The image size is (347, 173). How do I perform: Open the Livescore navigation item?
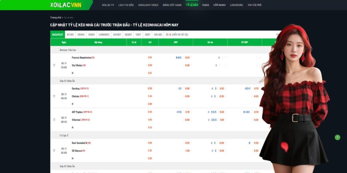237,5
